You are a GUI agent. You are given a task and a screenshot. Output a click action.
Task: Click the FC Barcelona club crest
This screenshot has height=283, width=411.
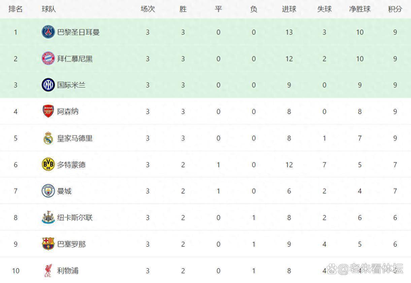click(48, 244)
